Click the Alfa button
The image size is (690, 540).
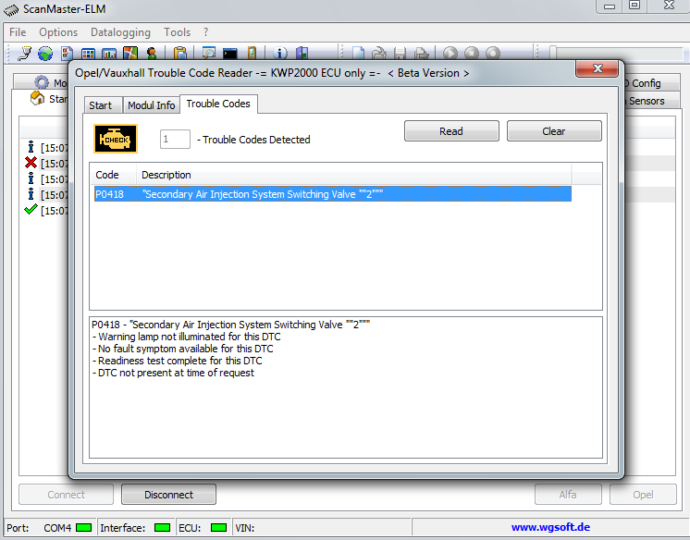(568, 495)
